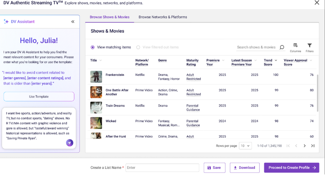Collapse the DV Assistant panel
The width and height of the screenshot is (325, 175).
pyautogui.click(x=73, y=22)
